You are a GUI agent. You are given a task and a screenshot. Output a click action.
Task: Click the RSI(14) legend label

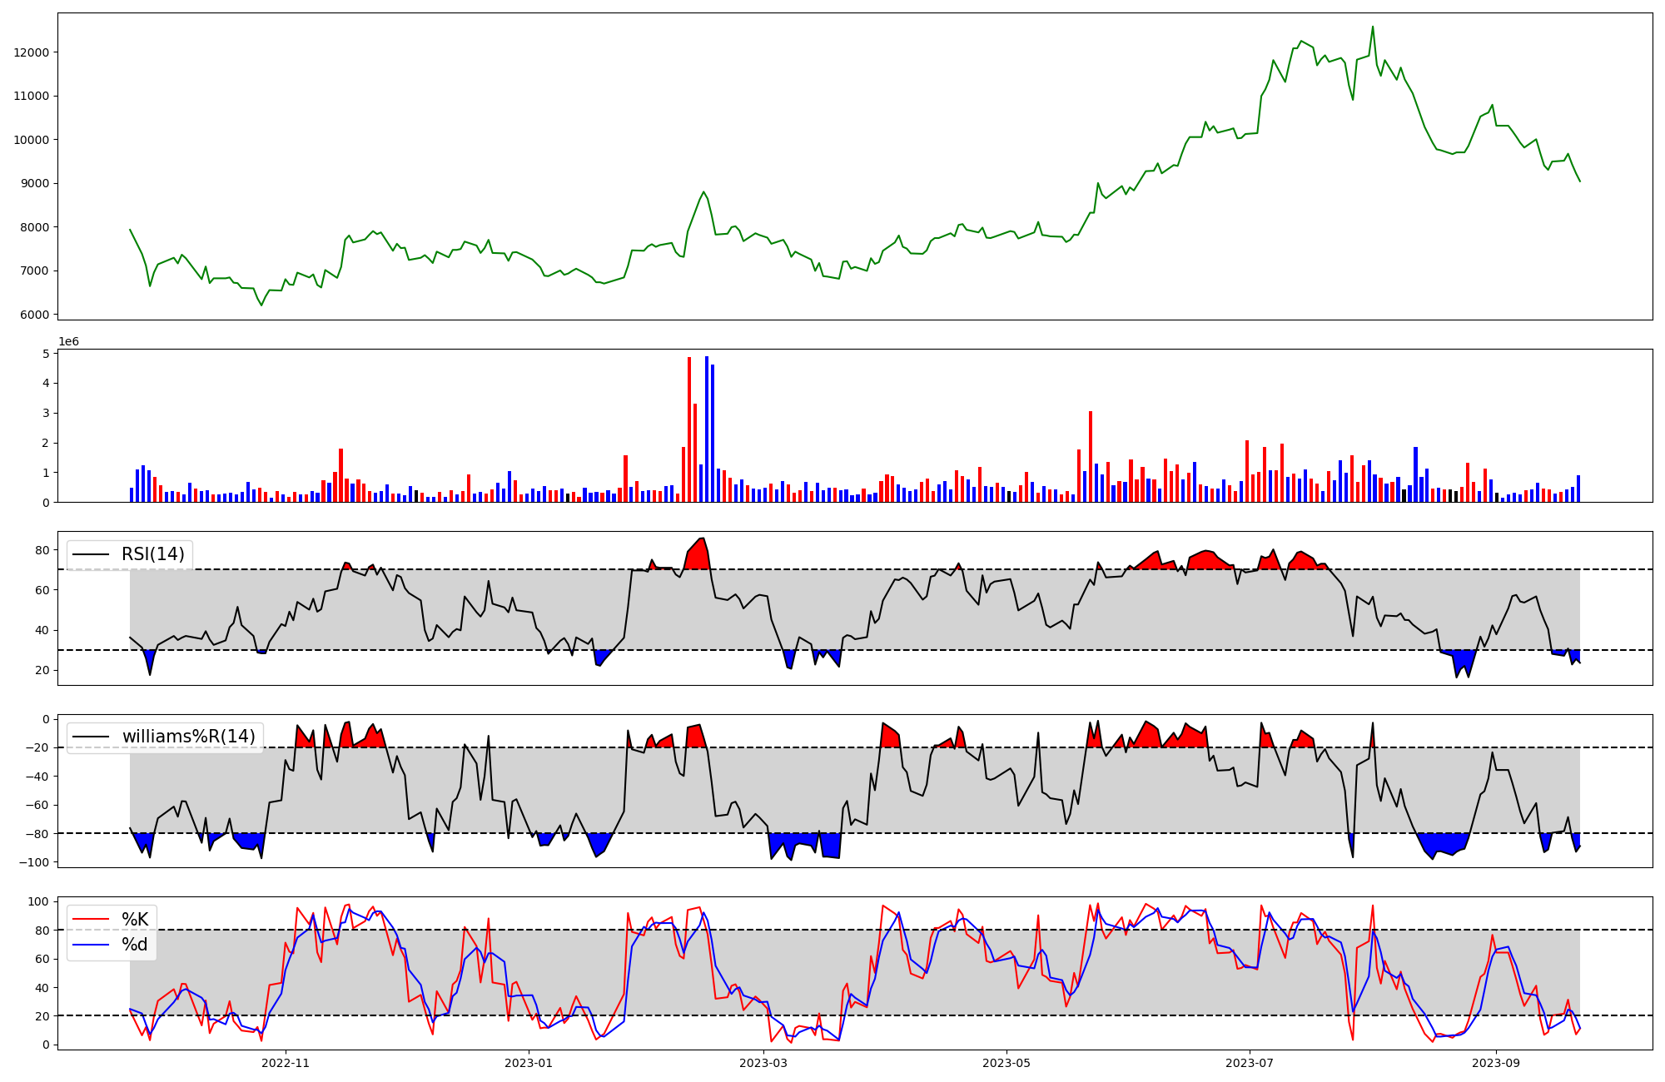[153, 554]
